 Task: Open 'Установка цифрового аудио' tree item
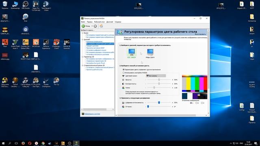tap(96, 50)
